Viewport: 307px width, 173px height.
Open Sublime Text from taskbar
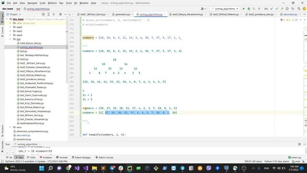coord(103,168)
